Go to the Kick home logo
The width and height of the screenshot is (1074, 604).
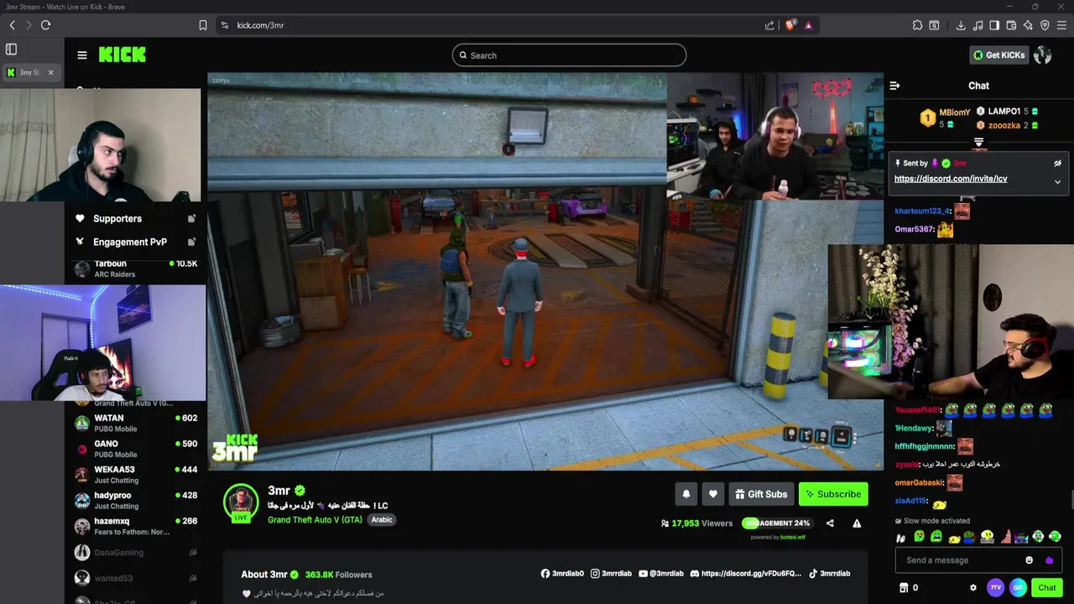(123, 55)
